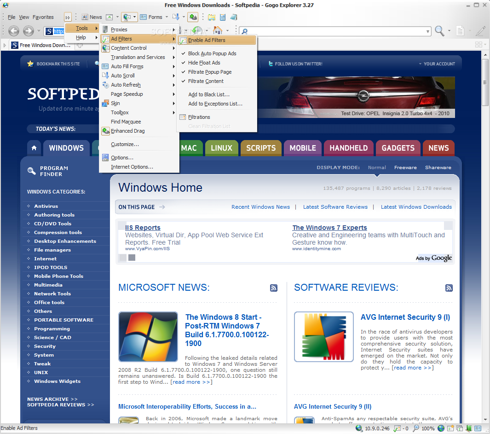Open the navigation history dropdown arrow
This screenshot has height=434, width=490.
39,31
